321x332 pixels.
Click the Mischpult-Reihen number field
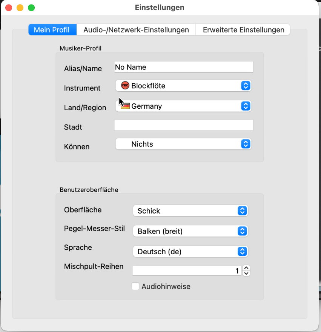point(187,271)
